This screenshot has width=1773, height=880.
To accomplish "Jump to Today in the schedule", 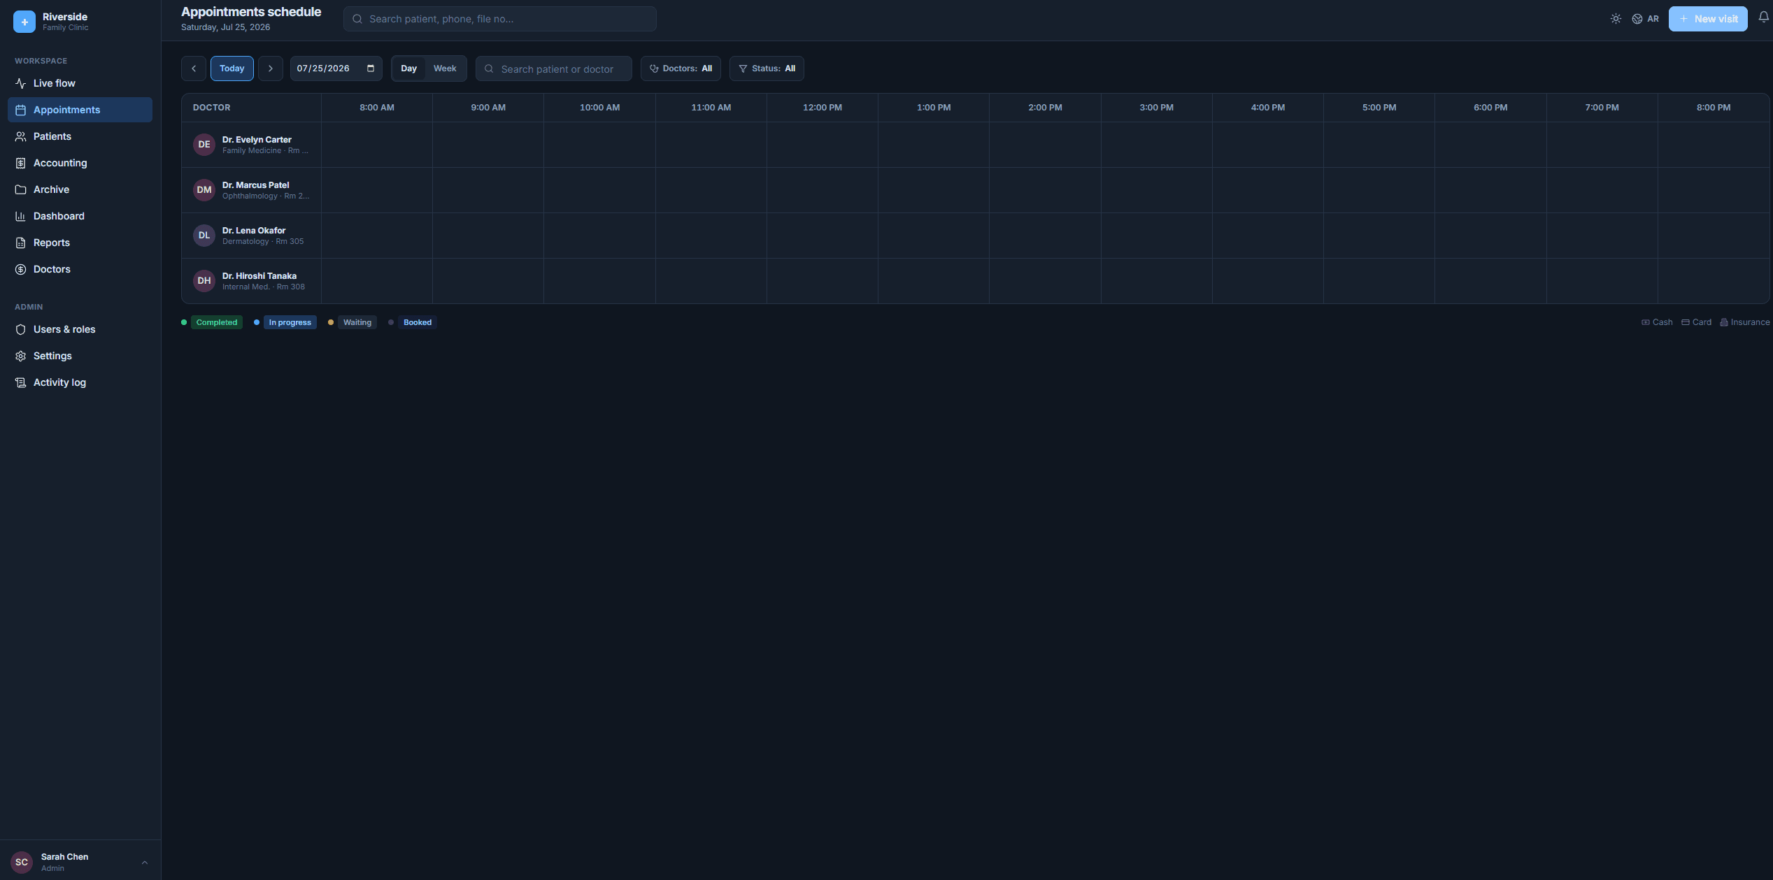I will (x=232, y=68).
